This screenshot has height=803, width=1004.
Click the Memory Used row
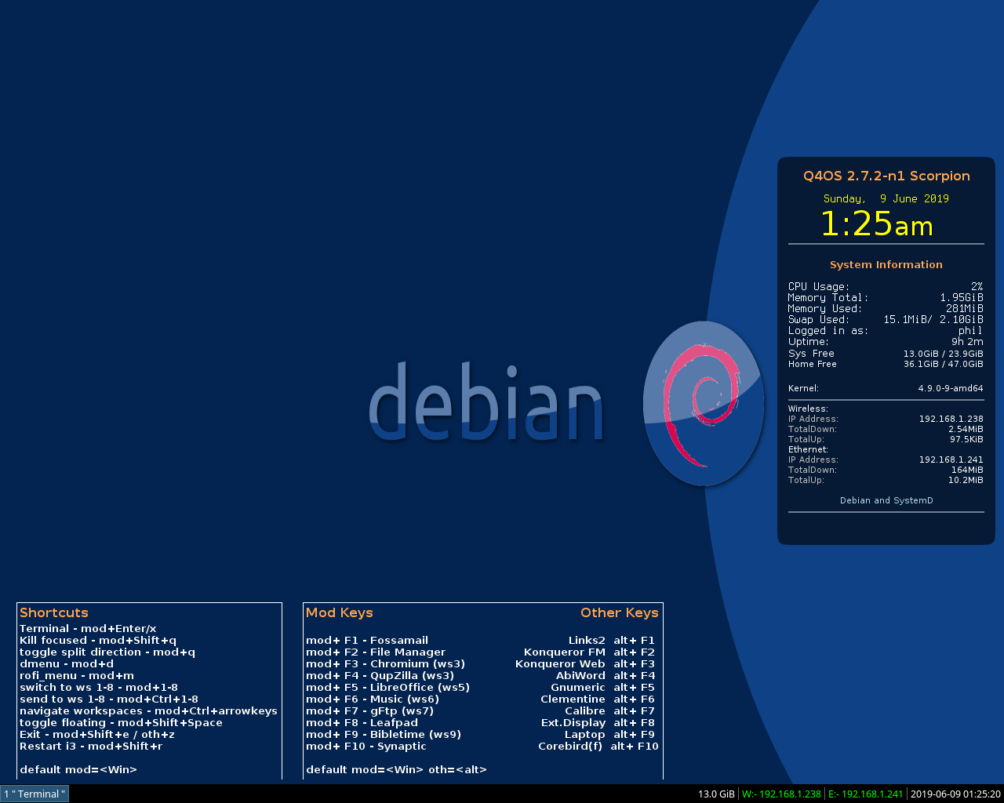(x=886, y=308)
